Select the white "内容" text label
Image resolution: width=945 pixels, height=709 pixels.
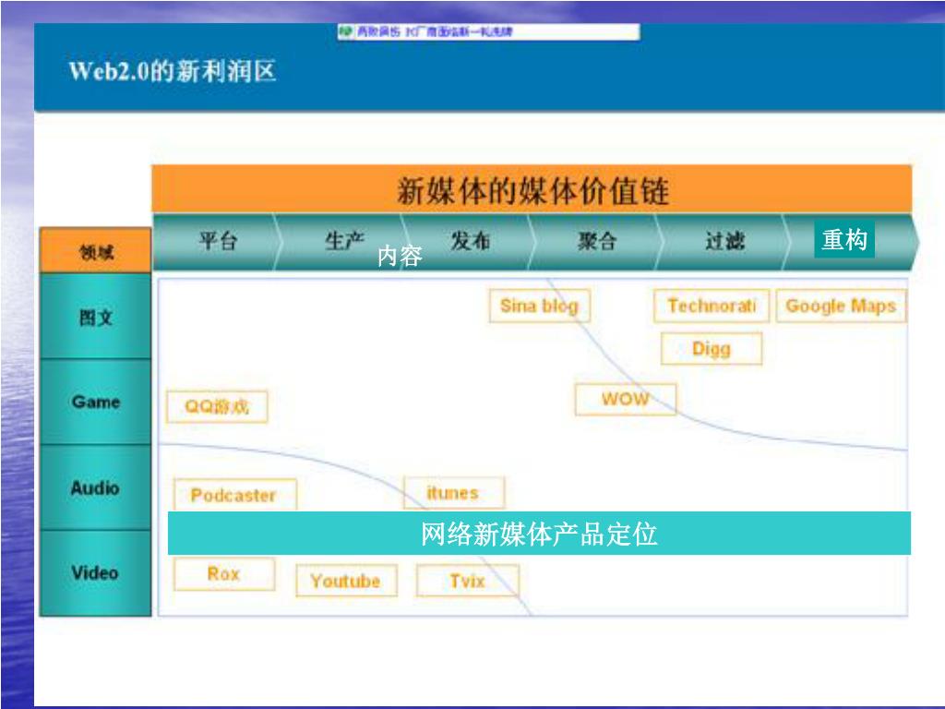400,257
